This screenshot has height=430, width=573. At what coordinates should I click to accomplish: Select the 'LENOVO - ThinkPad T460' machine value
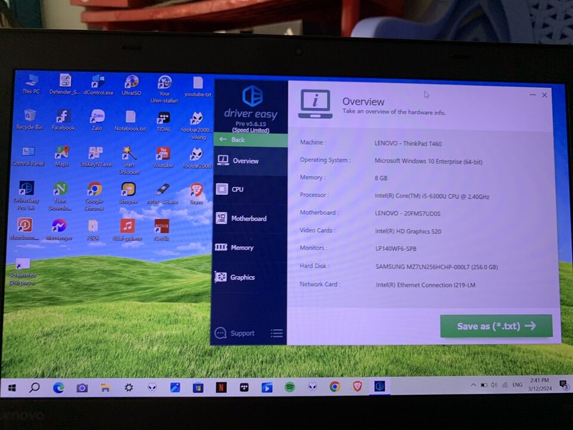tap(408, 143)
